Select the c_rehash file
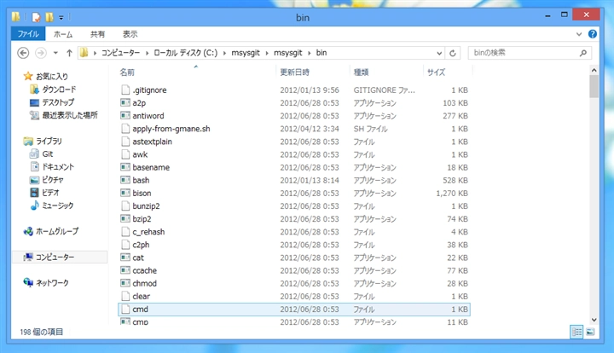 [x=148, y=232]
